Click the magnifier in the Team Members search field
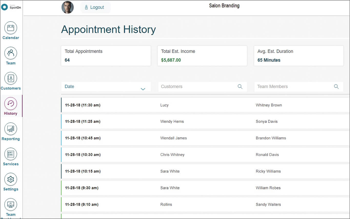This screenshot has height=219, width=350. coord(336,87)
